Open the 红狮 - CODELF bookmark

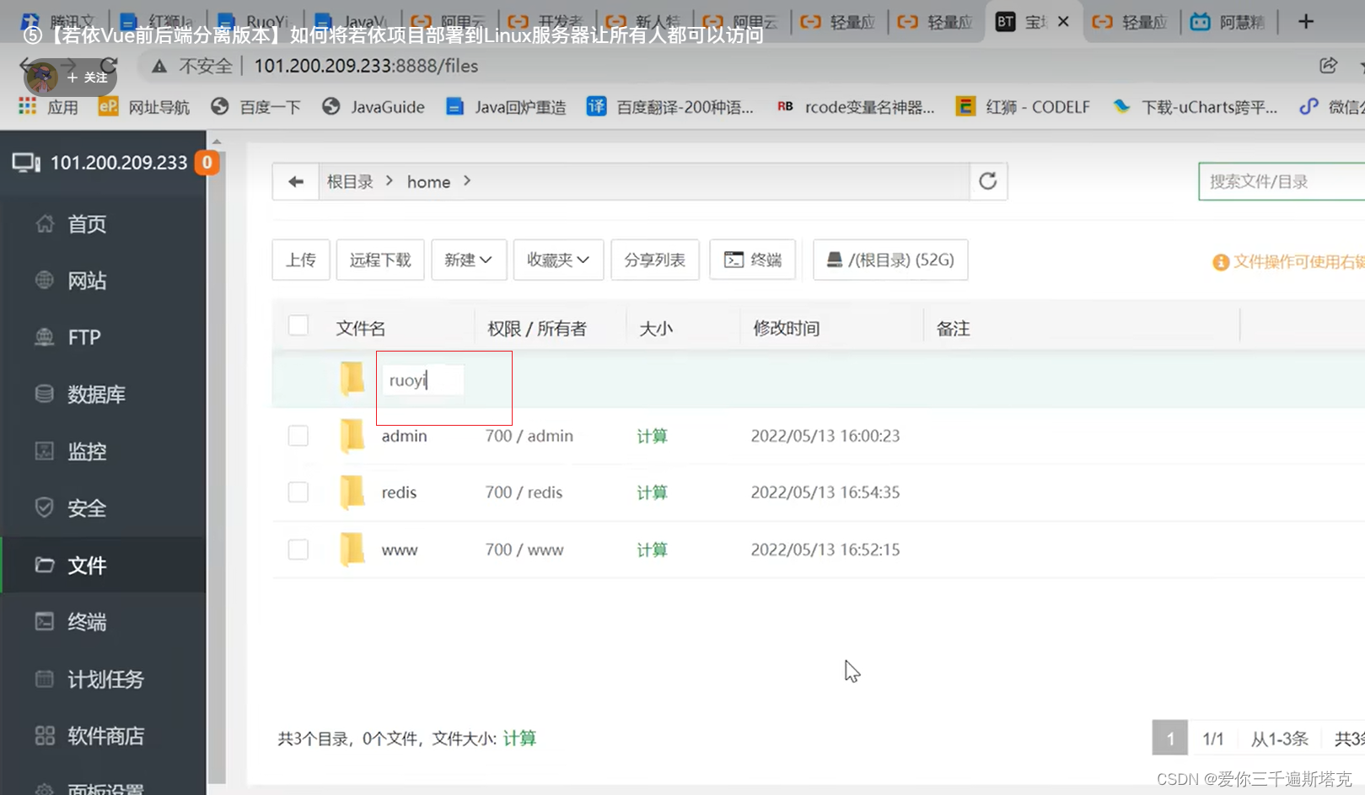click(1023, 107)
